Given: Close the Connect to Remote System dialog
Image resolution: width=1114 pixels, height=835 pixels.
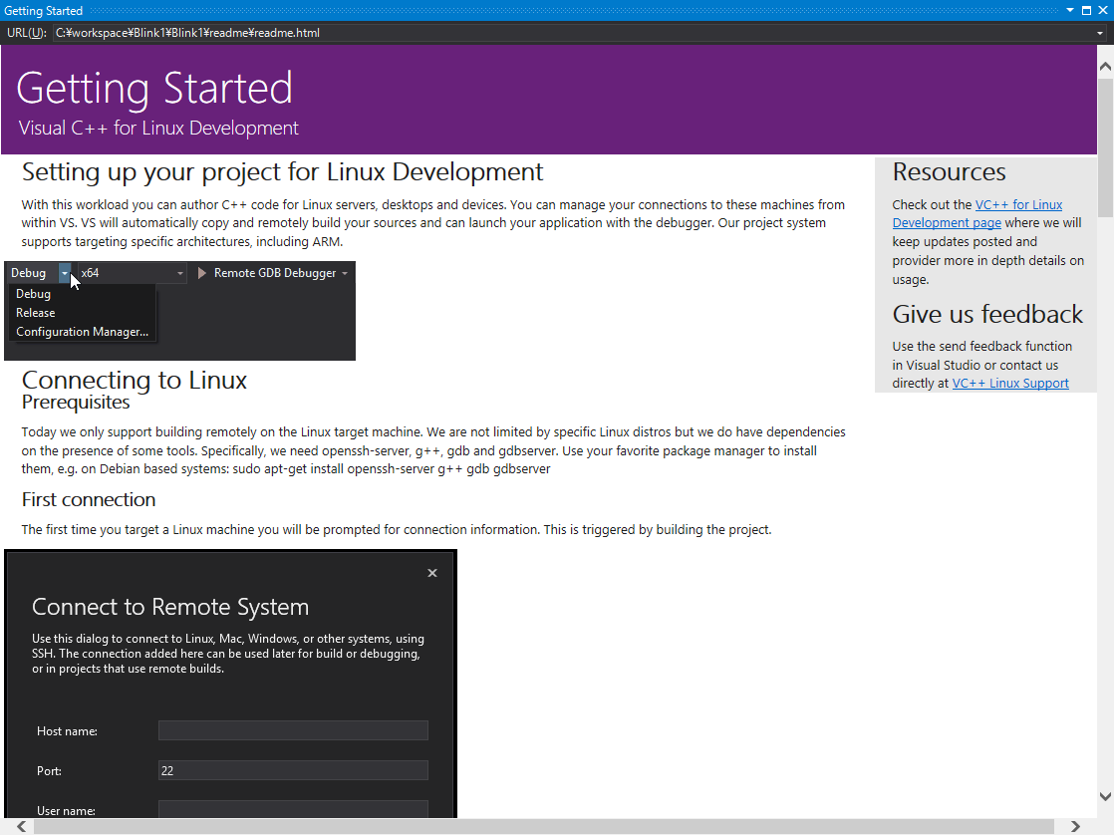Looking at the screenshot, I should [x=432, y=573].
